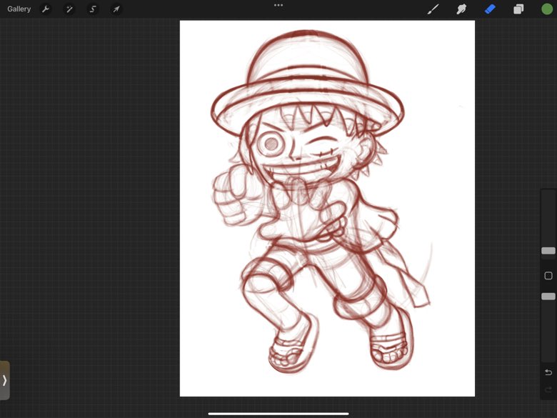Tap the home indicator bar
This screenshot has width=557, height=418.
pos(278,414)
